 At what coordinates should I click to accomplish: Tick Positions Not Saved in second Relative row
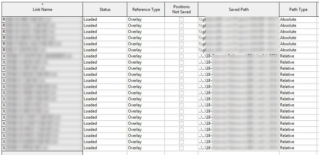click(181, 62)
